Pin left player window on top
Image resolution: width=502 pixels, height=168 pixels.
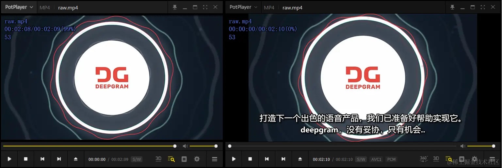tap(175, 7)
